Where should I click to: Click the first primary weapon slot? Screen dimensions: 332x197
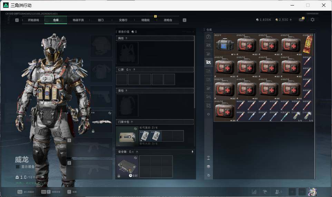tap(90, 147)
